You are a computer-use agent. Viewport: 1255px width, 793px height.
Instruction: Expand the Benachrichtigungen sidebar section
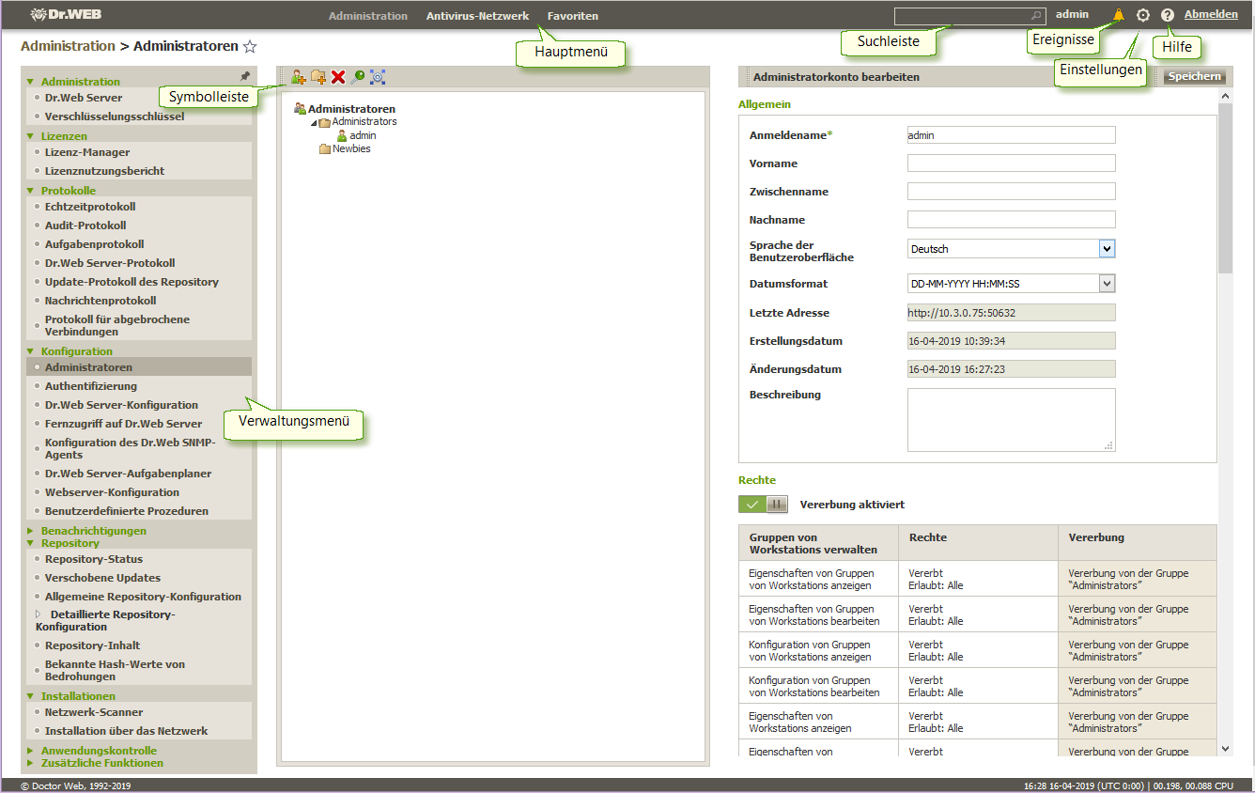(x=30, y=531)
